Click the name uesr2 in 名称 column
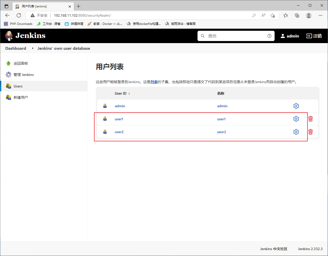 click(222, 132)
